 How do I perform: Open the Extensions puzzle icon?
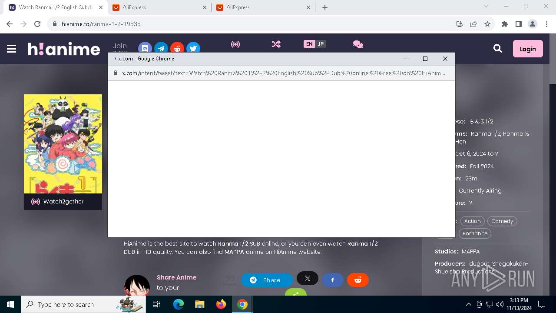pos(505,24)
